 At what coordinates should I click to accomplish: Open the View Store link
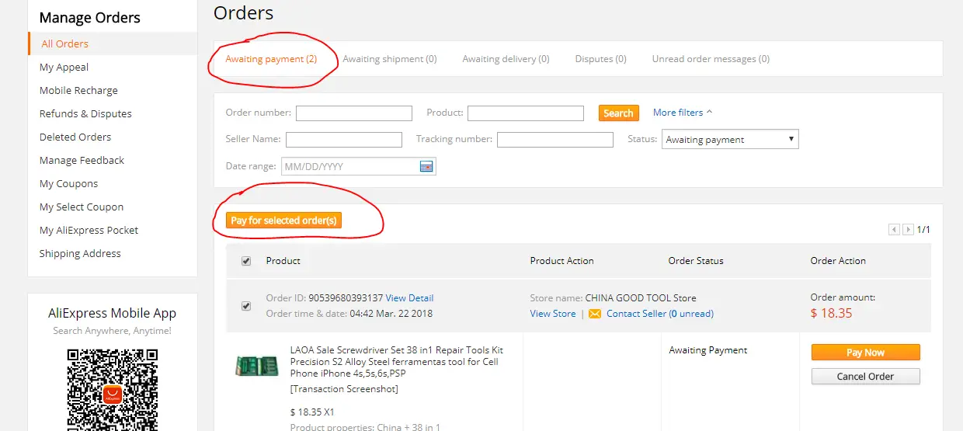click(553, 314)
